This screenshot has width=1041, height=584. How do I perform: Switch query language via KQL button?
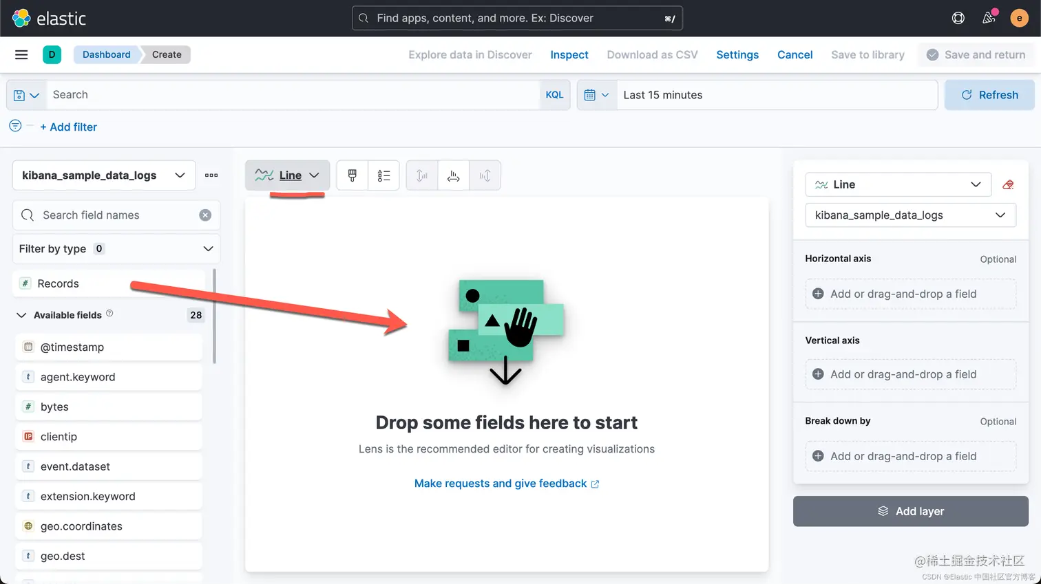tap(554, 95)
